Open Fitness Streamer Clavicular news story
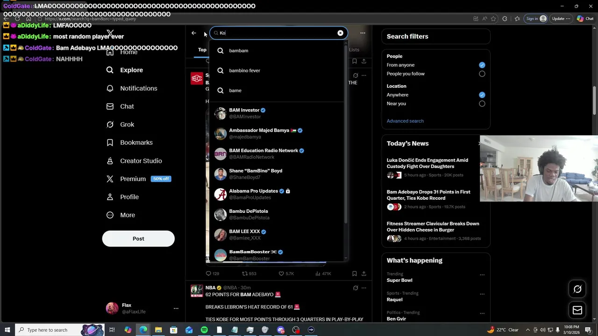Image resolution: width=598 pixels, height=336 pixels. click(x=433, y=227)
